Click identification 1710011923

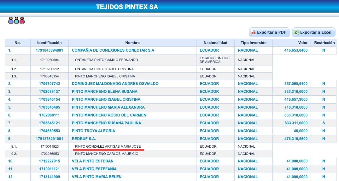(50, 146)
